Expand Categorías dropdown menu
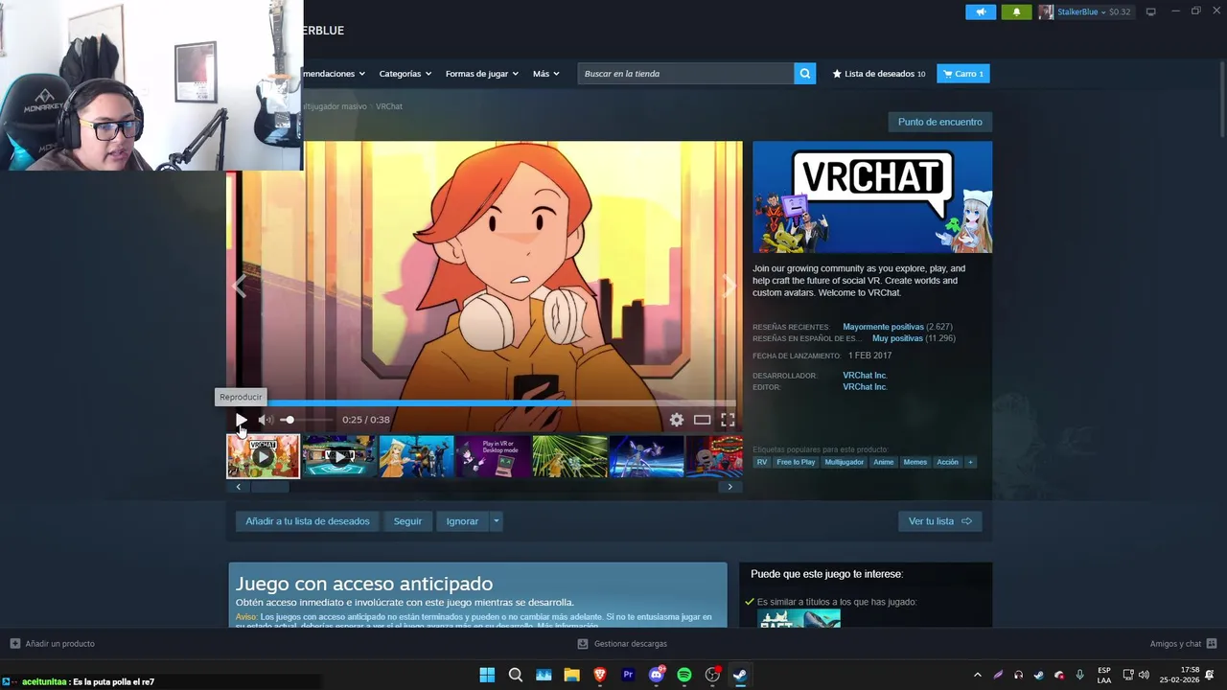The width and height of the screenshot is (1227, 690). tap(405, 74)
